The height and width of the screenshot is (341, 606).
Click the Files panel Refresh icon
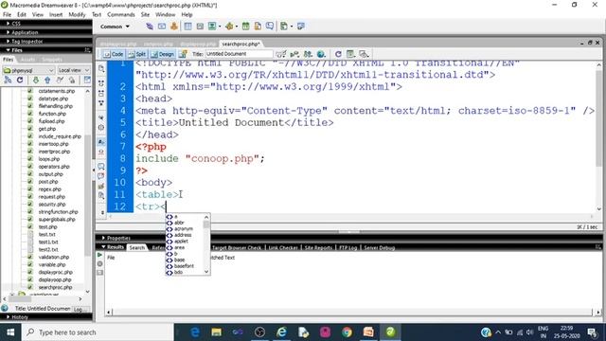[x=20, y=80]
